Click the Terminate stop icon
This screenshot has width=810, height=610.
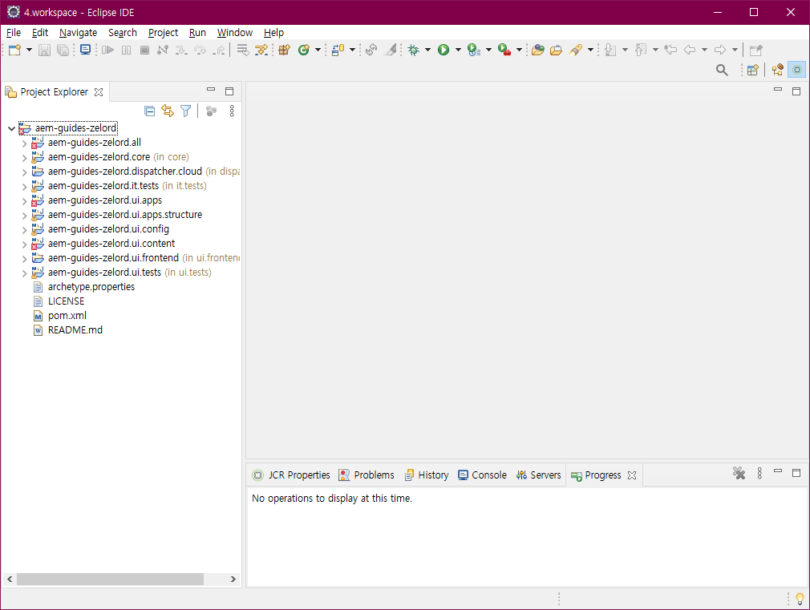tap(144, 50)
